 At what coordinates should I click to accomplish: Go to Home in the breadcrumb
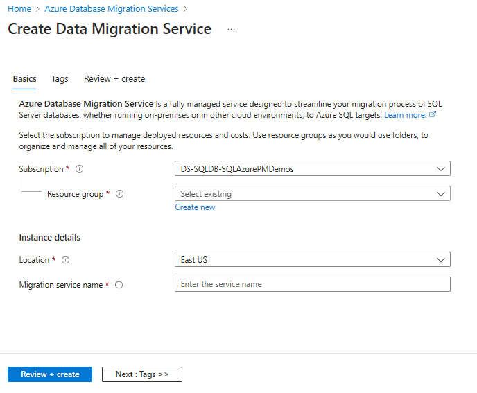pyautogui.click(x=19, y=9)
